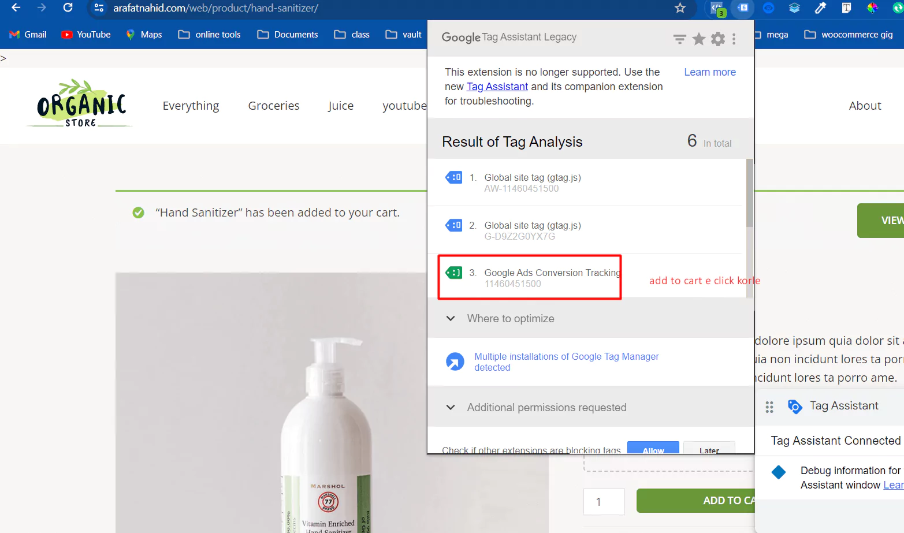Screen dimensions: 904x533
Task: Click the Learn link in debug info
Action: pyautogui.click(x=894, y=485)
